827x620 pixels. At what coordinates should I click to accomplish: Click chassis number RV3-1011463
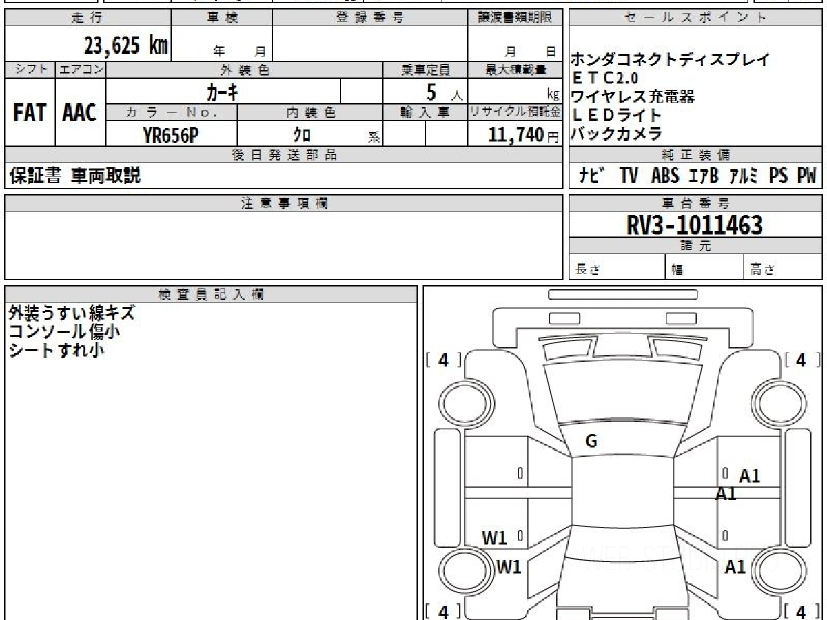[x=695, y=225]
